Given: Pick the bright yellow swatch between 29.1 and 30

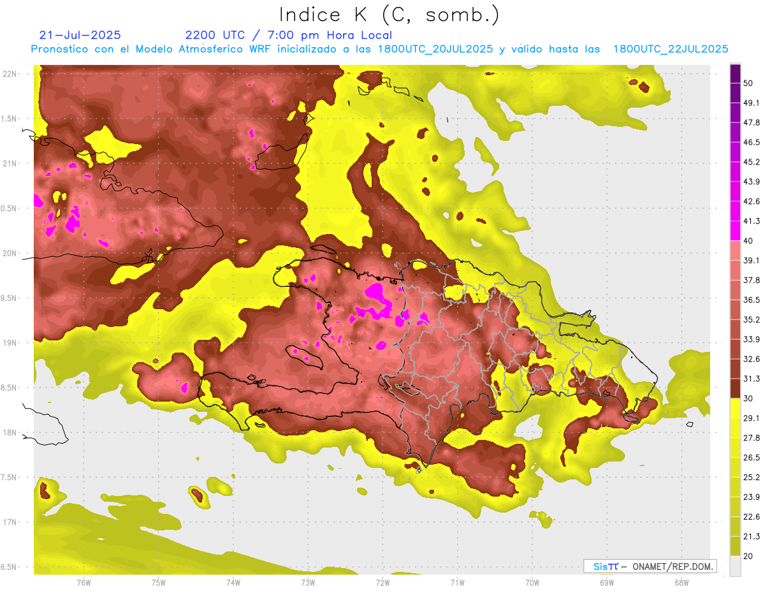Looking at the screenshot, I should [735, 408].
